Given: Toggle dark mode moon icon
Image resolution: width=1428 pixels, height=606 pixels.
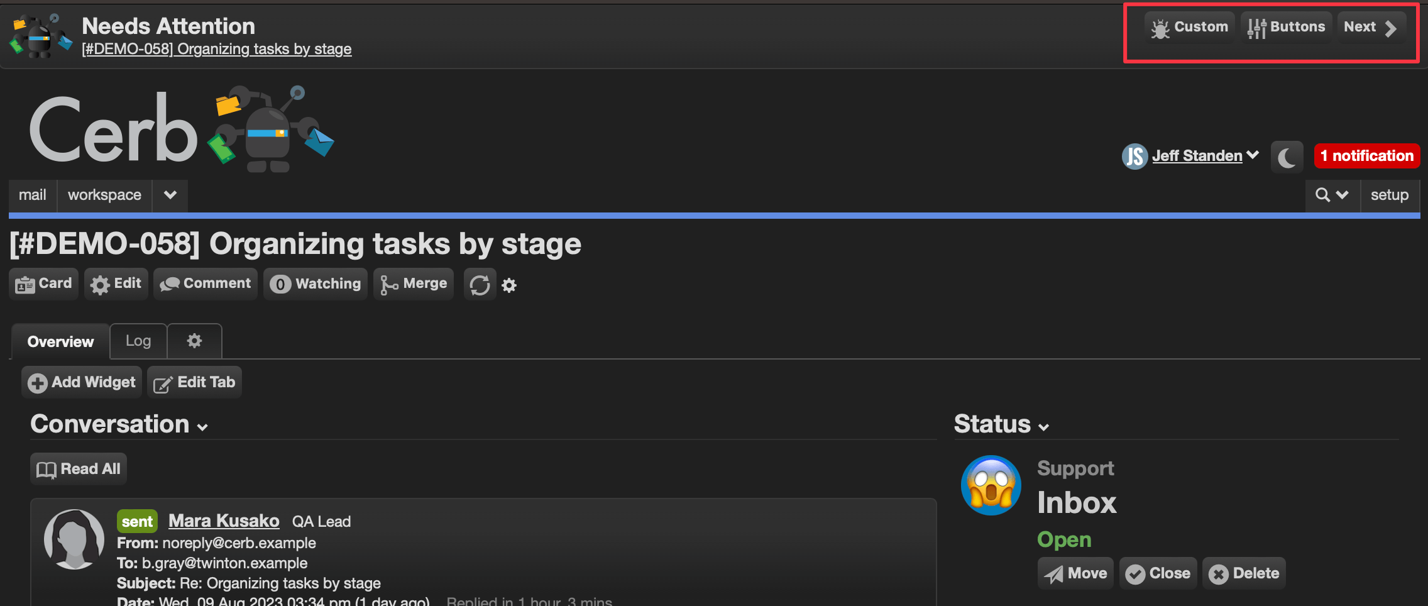Looking at the screenshot, I should (1287, 157).
